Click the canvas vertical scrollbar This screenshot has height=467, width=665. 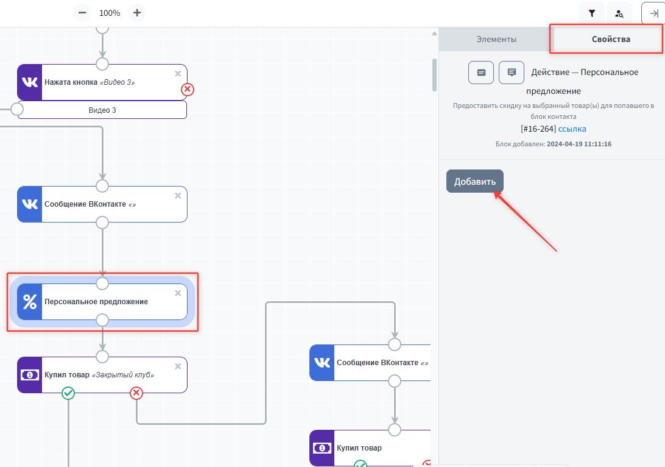(434, 74)
